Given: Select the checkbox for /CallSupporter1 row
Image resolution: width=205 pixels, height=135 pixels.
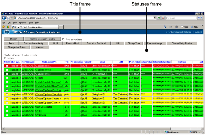Looking at the screenshot, I should [x=7, y=66].
